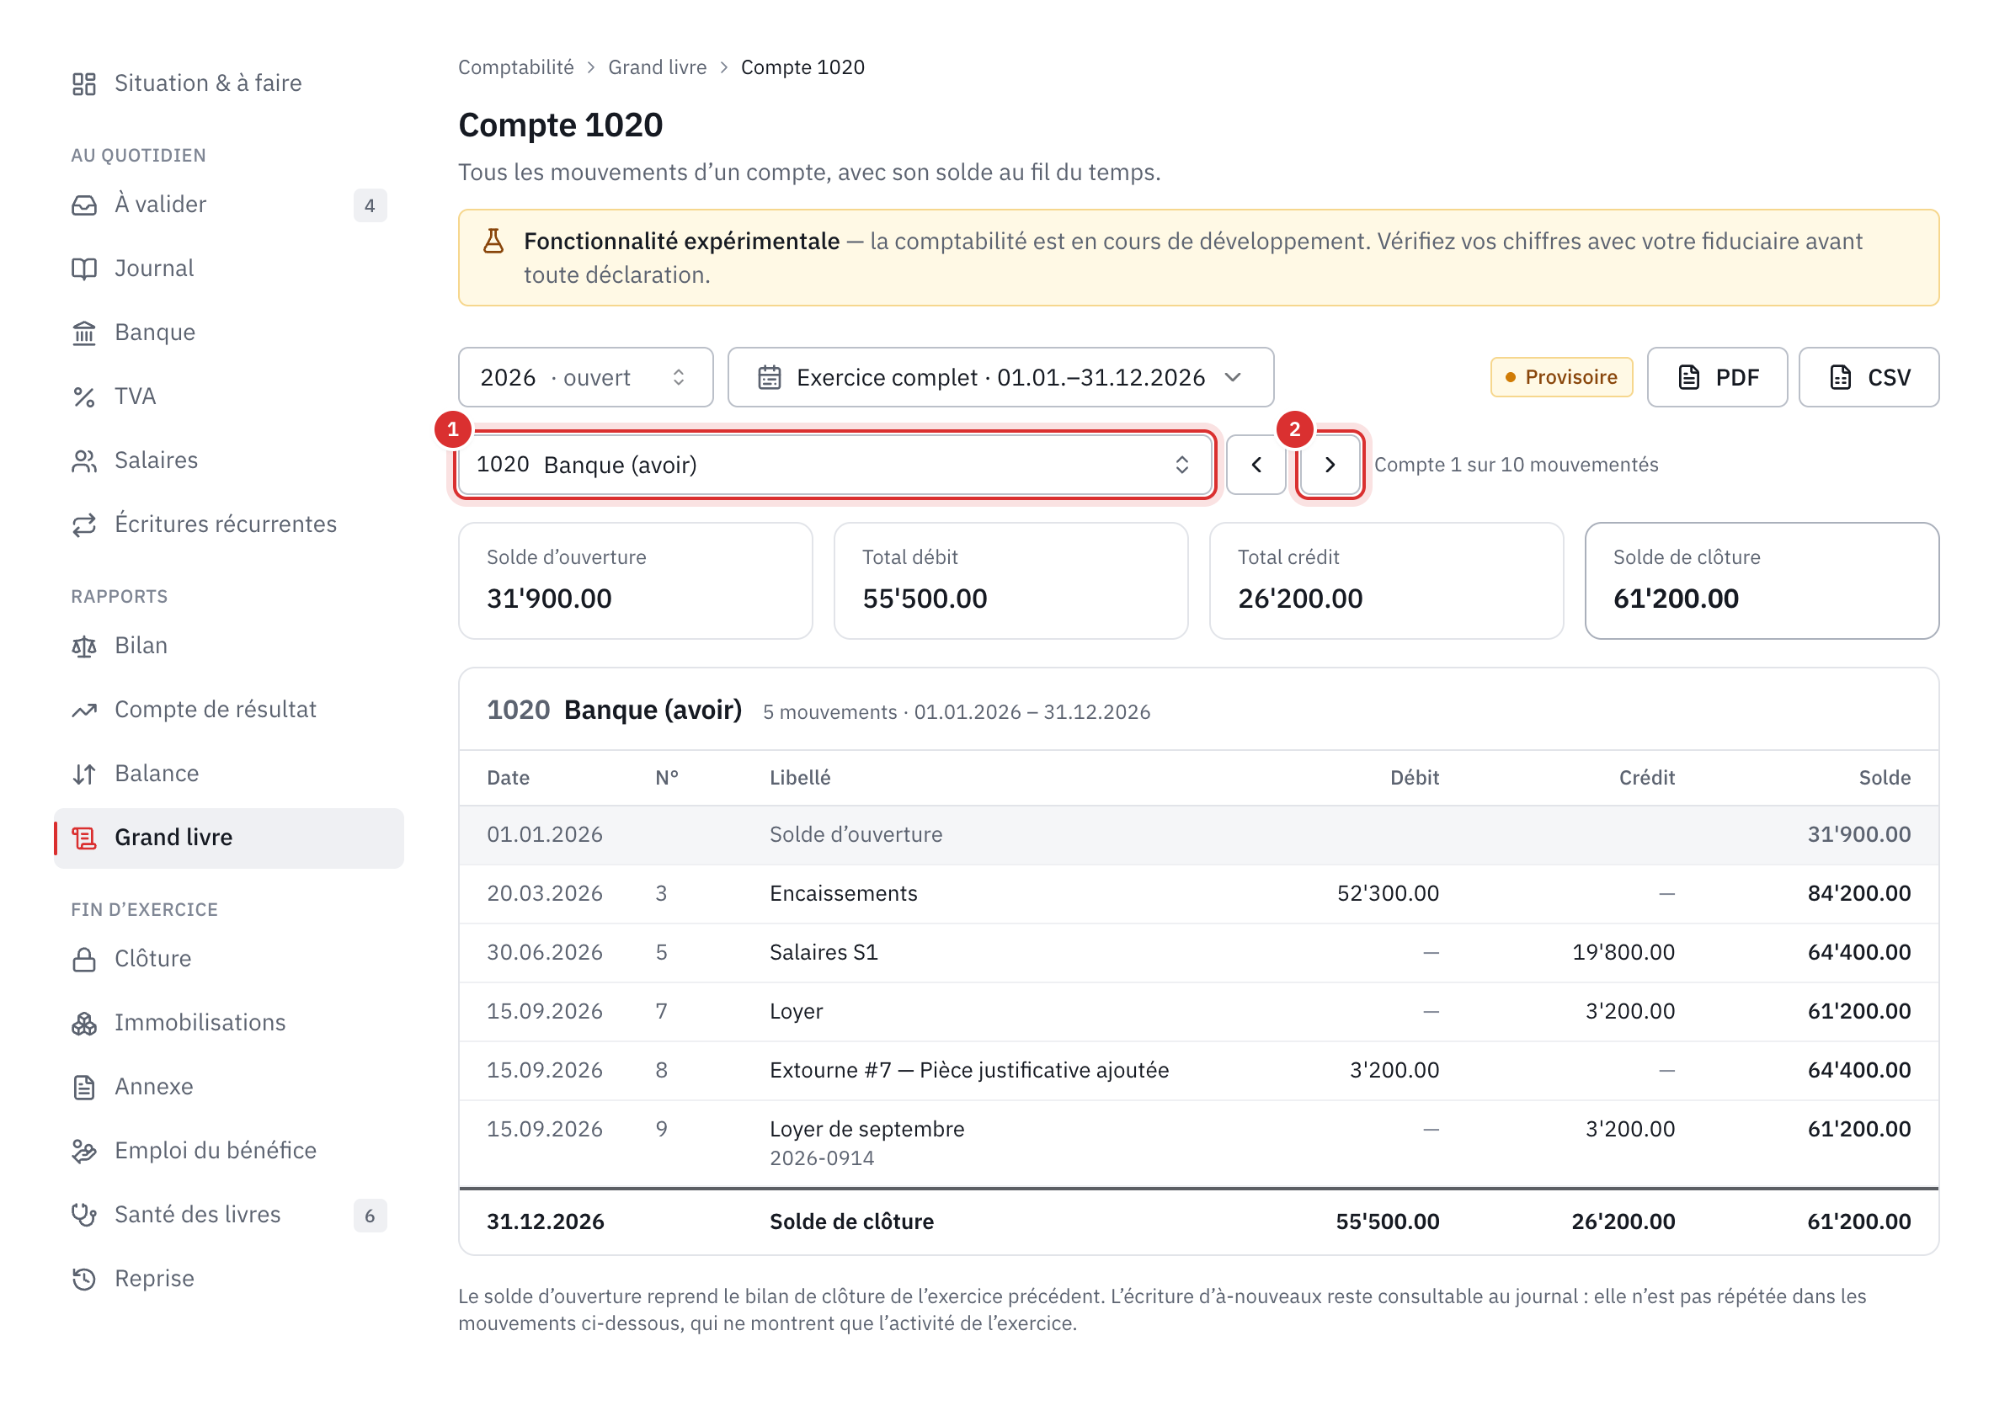Click the Grand livre breadcrumb link
The height and width of the screenshot is (1421, 1994).
click(658, 67)
